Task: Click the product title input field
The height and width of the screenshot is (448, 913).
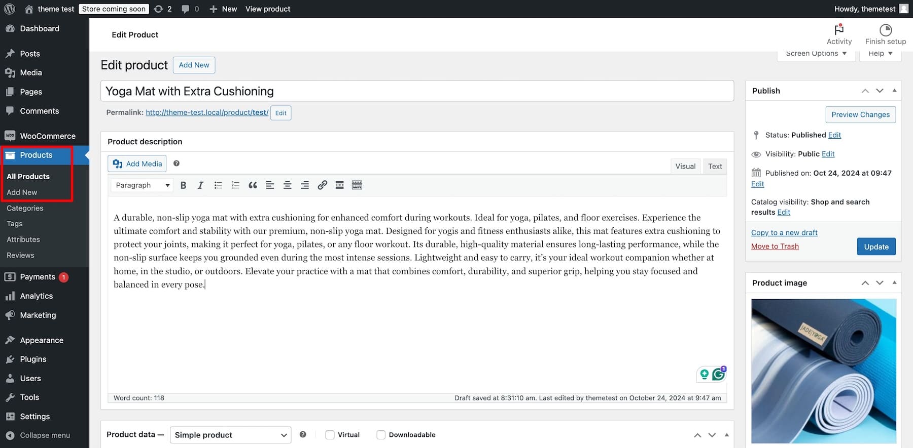Action: click(417, 91)
